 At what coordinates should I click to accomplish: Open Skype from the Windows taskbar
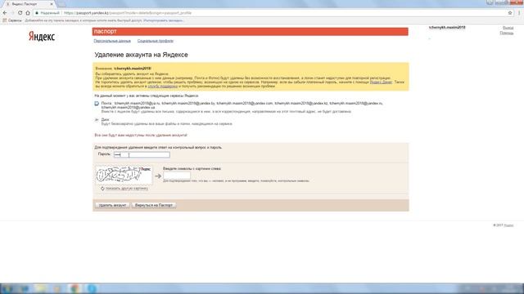pos(92,288)
